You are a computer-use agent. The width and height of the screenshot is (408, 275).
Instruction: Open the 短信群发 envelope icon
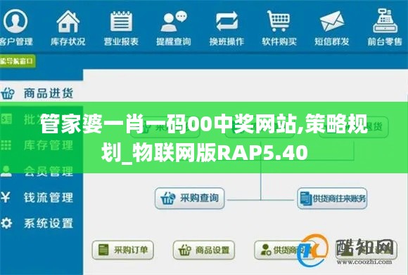(332, 21)
